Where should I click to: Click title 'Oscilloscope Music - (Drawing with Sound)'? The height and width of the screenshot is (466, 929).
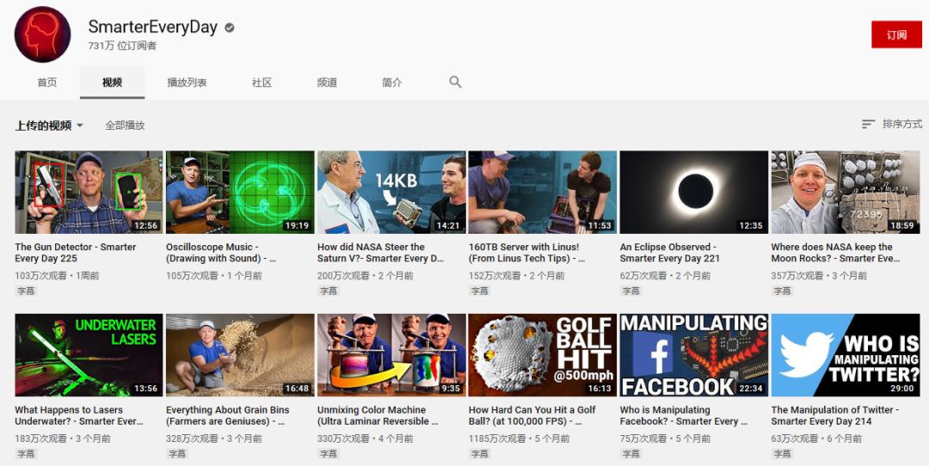pyautogui.click(x=221, y=253)
